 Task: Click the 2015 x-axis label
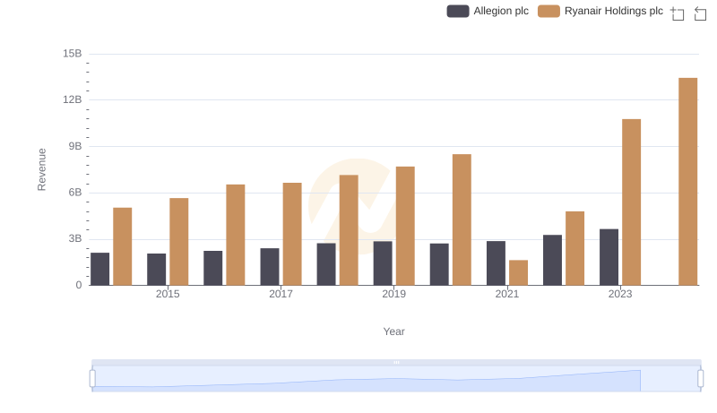pyautogui.click(x=168, y=294)
